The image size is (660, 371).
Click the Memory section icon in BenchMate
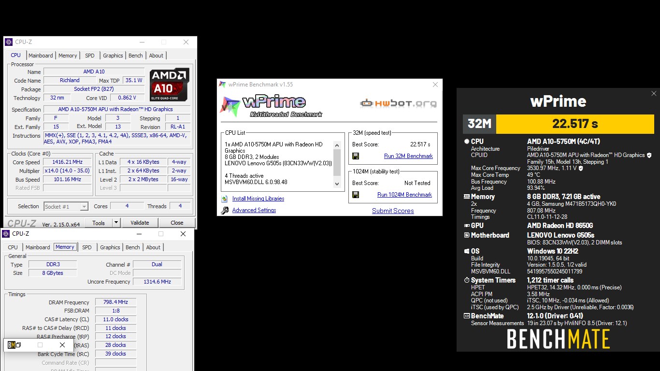click(x=466, y=197)
